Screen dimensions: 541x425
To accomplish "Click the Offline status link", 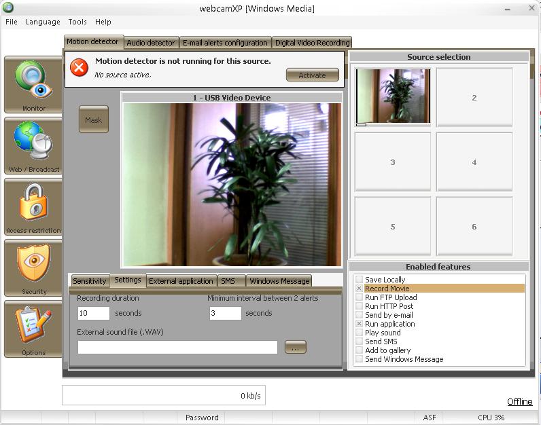I will click(x=519, y=401).
